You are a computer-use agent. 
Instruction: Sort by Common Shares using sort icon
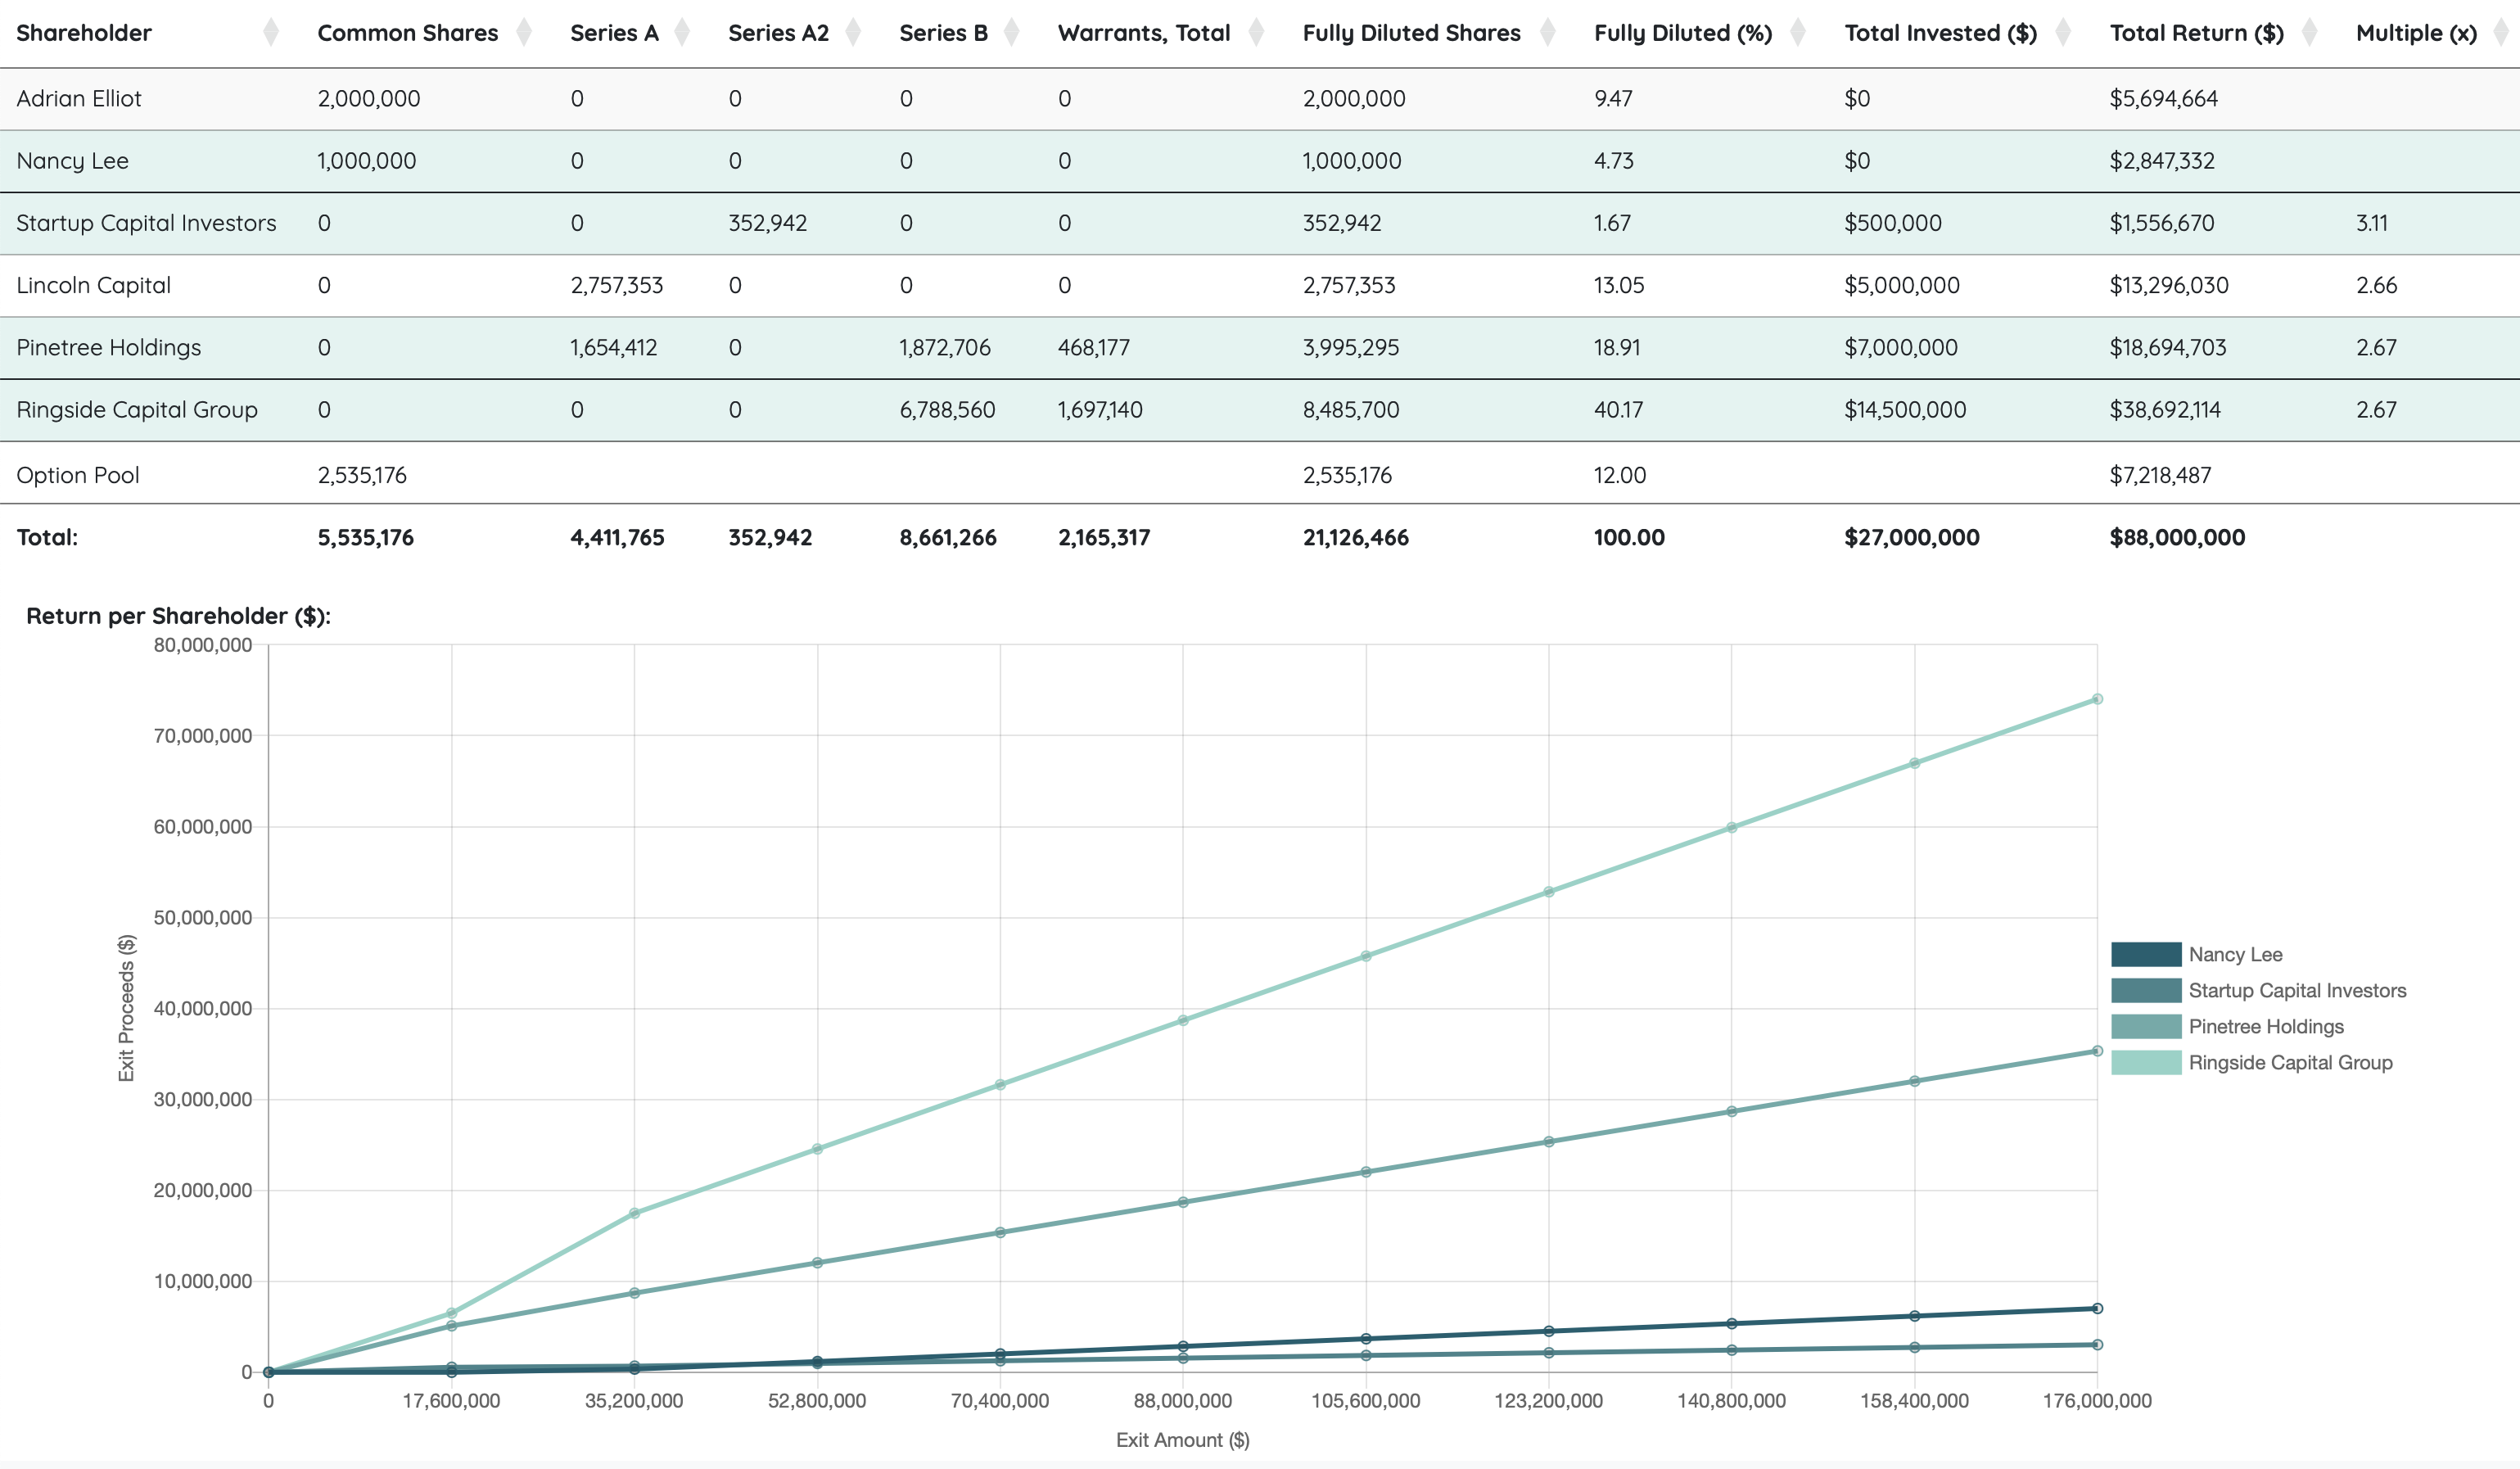[524, 33]
